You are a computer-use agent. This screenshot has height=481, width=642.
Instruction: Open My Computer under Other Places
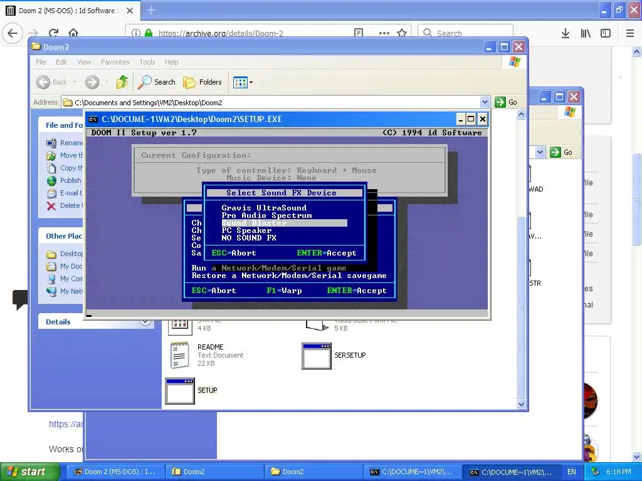(x=71, y=279)
